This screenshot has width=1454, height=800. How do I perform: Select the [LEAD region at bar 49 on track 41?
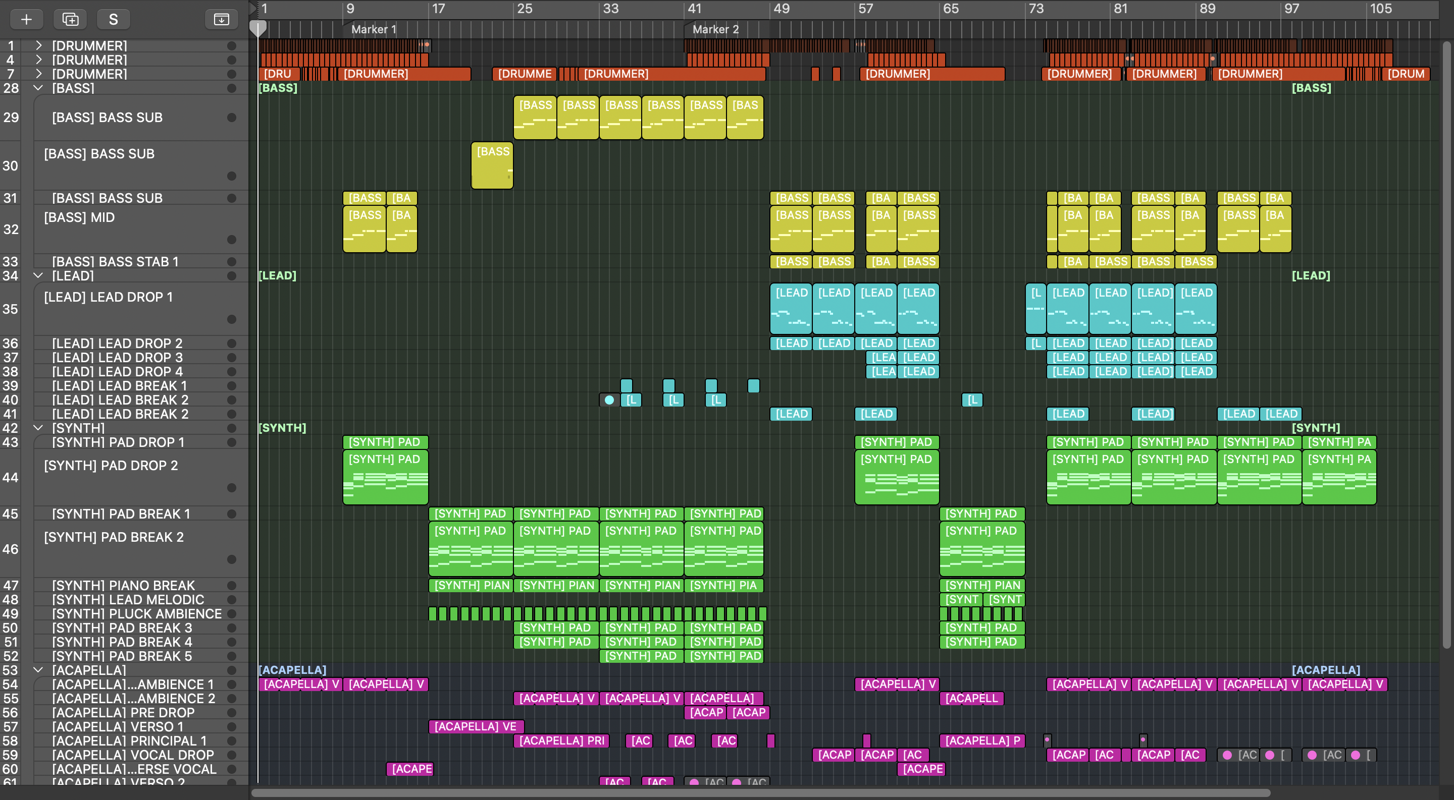(x=791, y=414)
